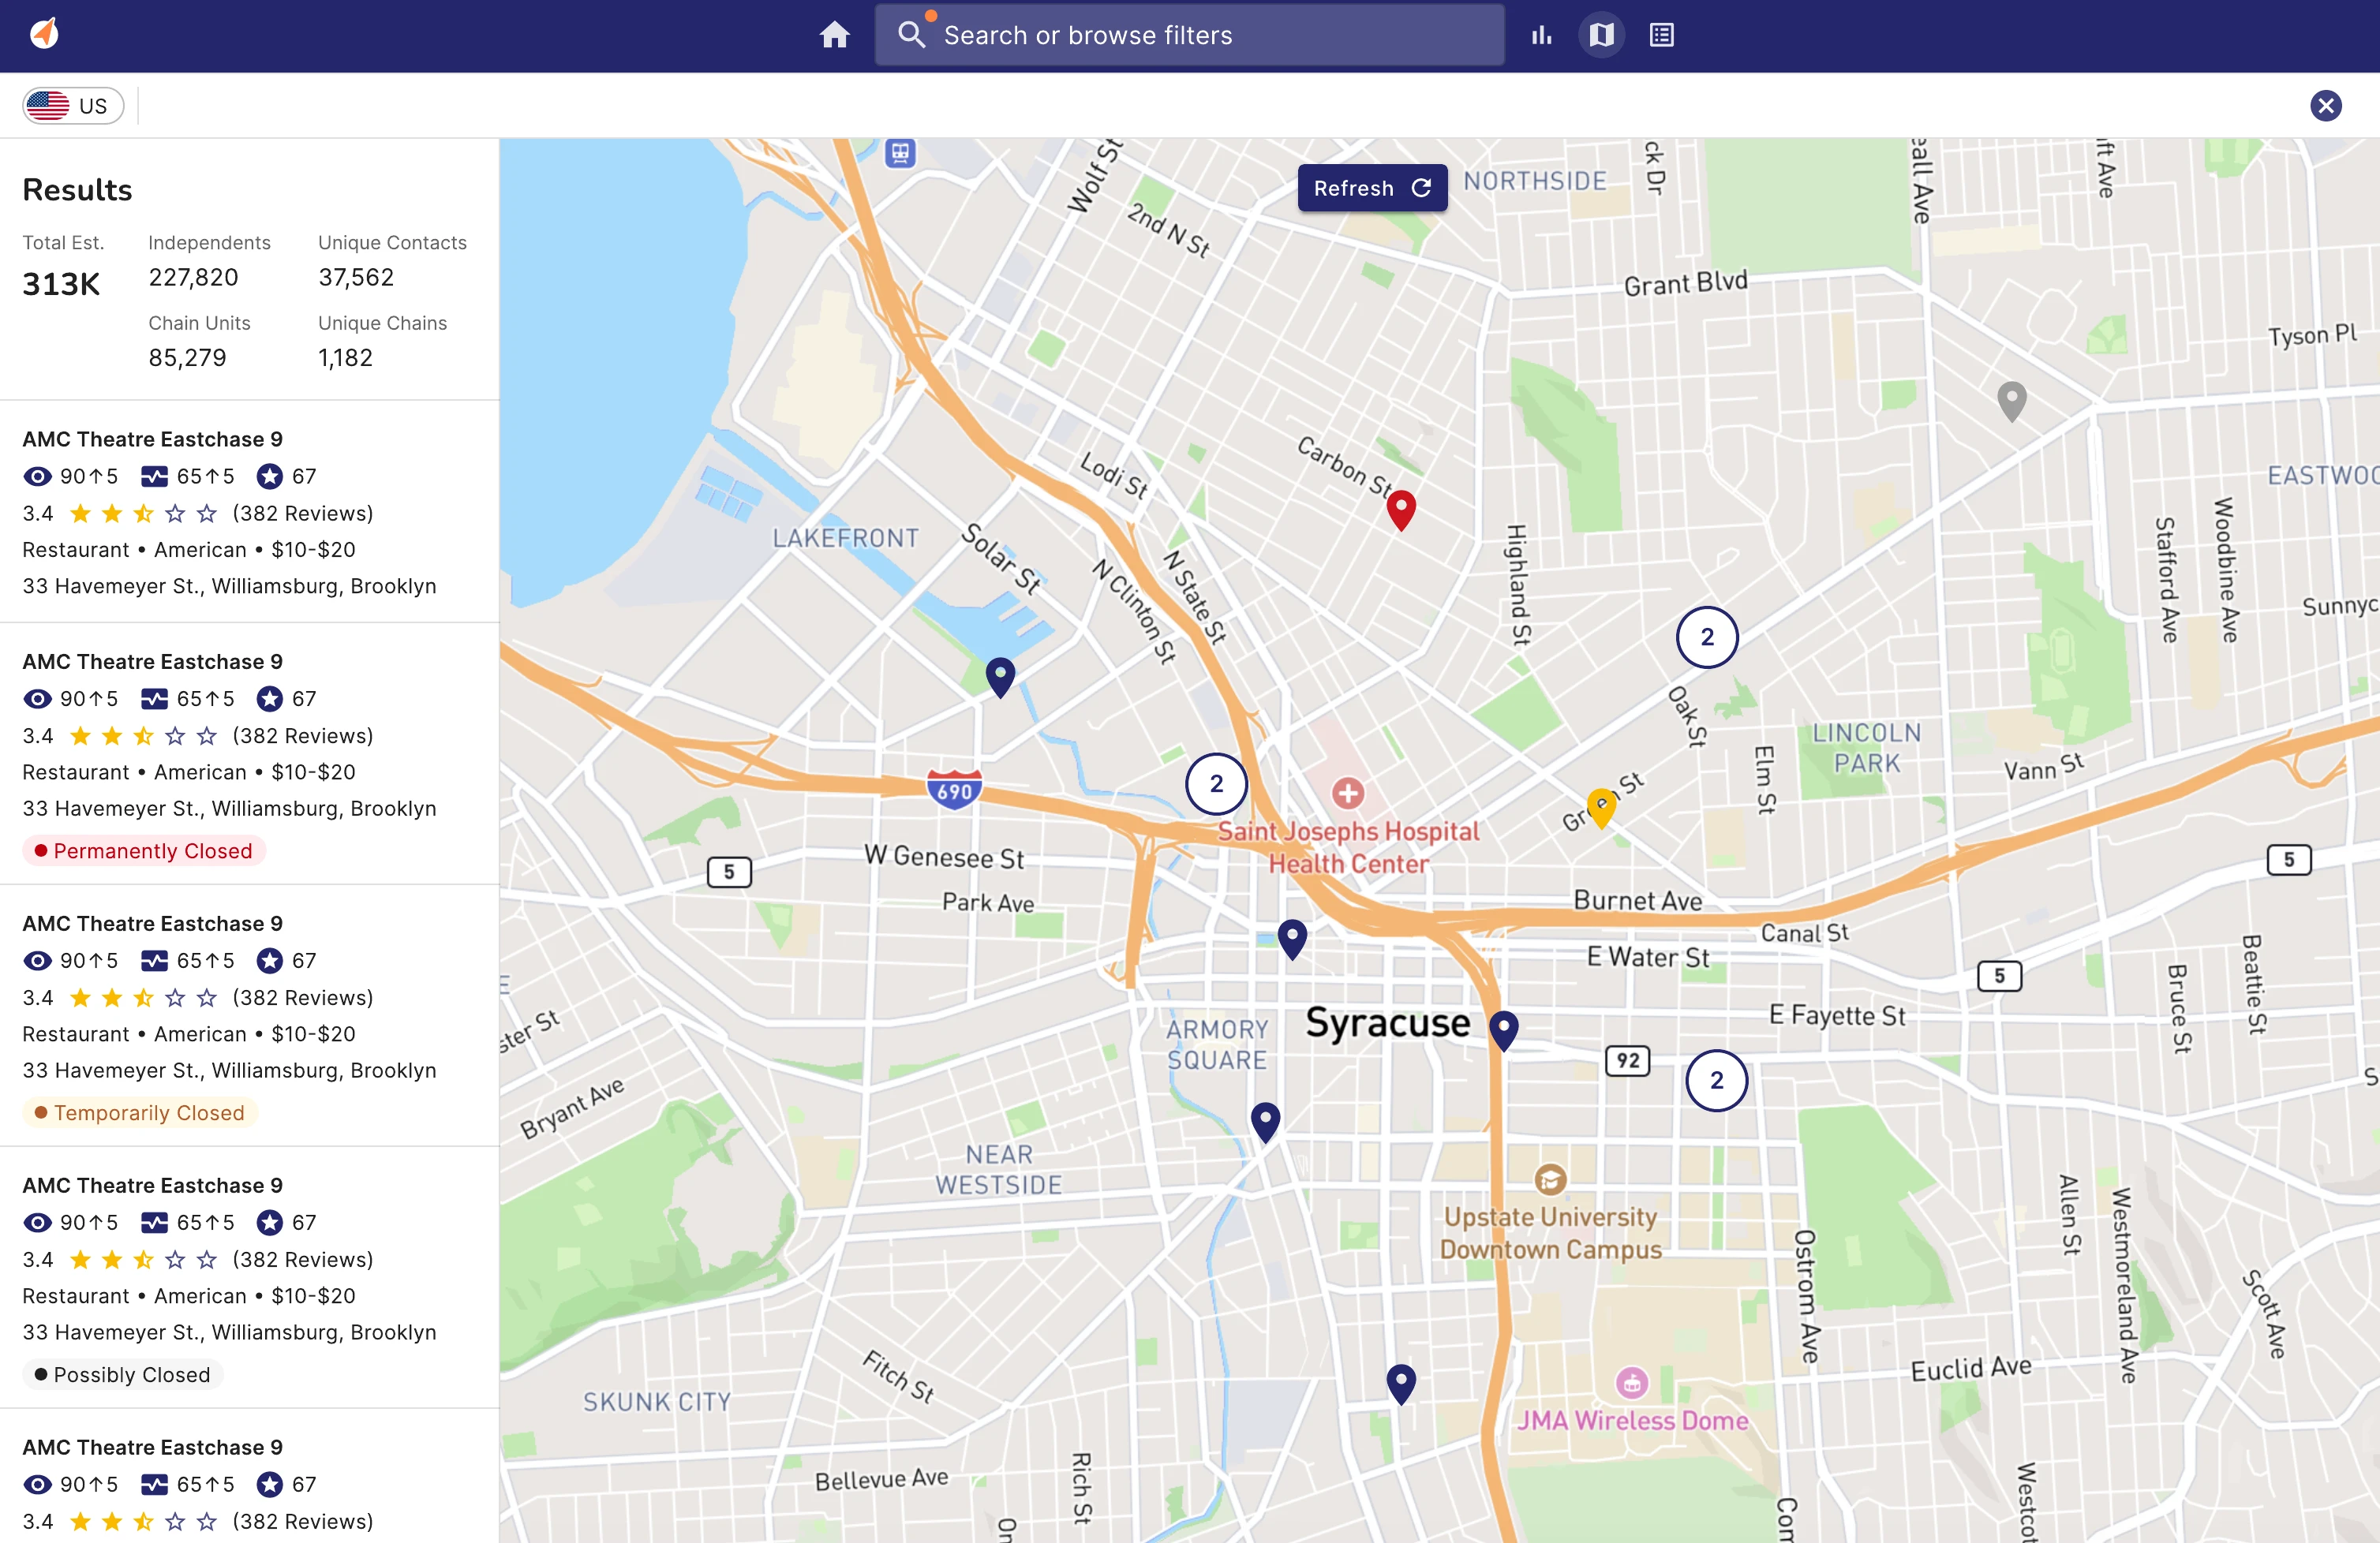Click the eye score icon in Temporarily Closed result

[x=37, y=960]
